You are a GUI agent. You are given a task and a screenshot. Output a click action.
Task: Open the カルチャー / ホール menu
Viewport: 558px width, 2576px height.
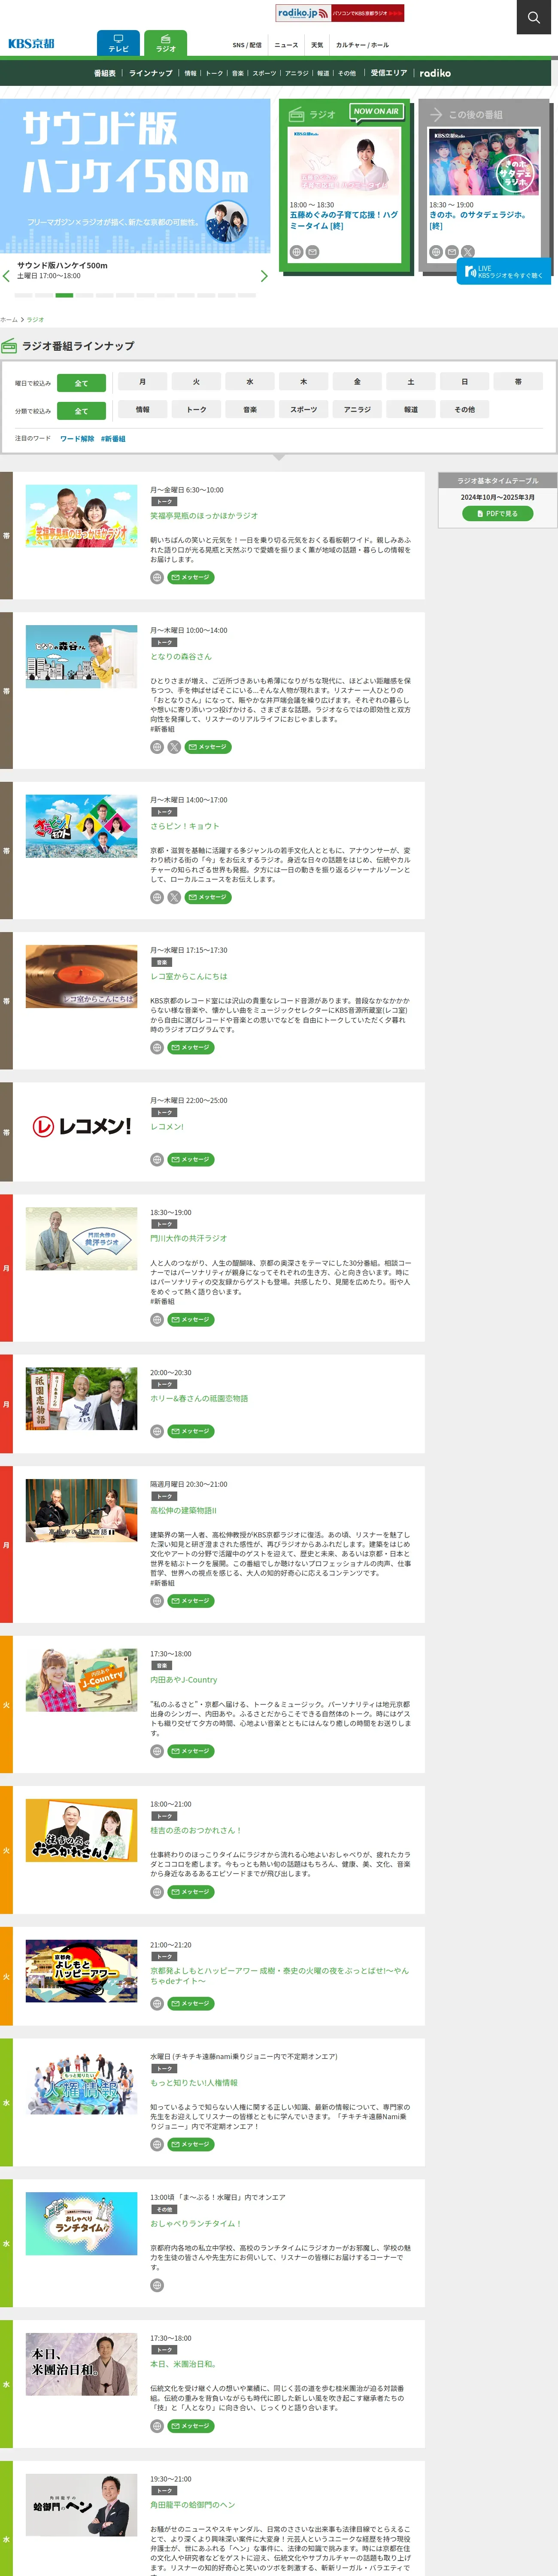click(x=362, y=45)
